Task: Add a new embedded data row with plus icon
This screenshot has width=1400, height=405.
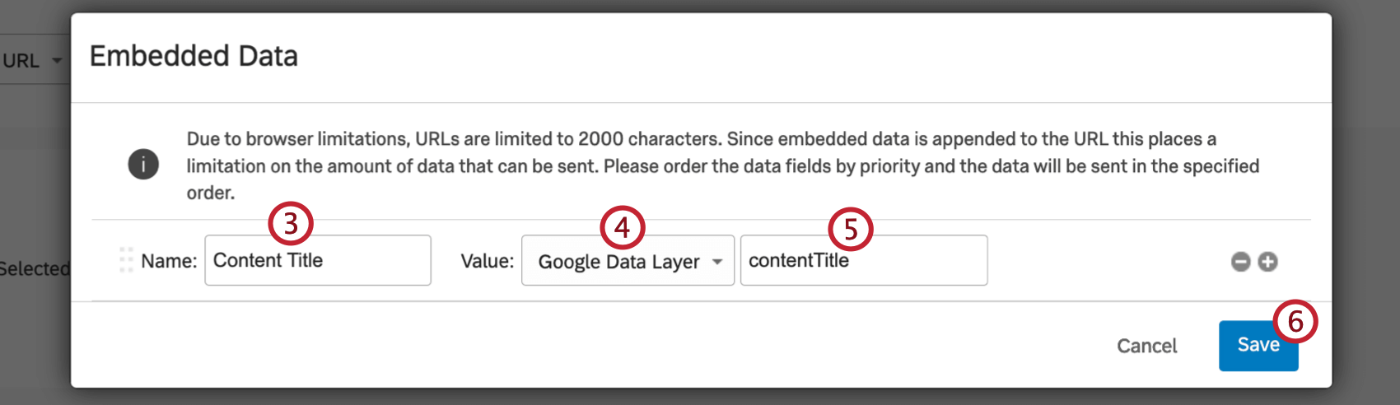Action: (1268, 262)
